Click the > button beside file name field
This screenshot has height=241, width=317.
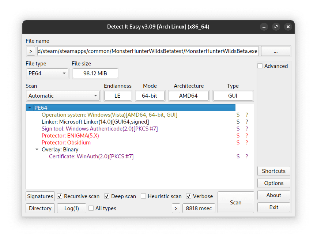tap(31, 51)
